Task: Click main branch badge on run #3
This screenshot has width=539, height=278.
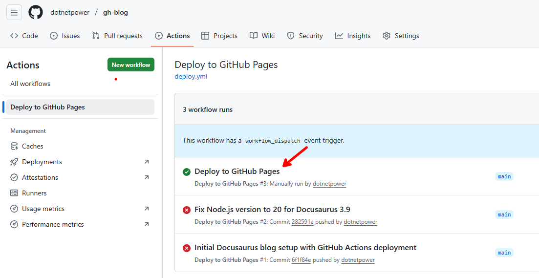Action: [504, 176]
